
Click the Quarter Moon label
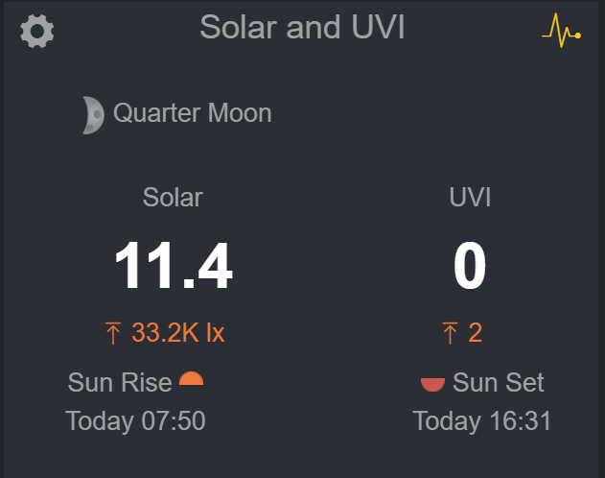[193, 113]
